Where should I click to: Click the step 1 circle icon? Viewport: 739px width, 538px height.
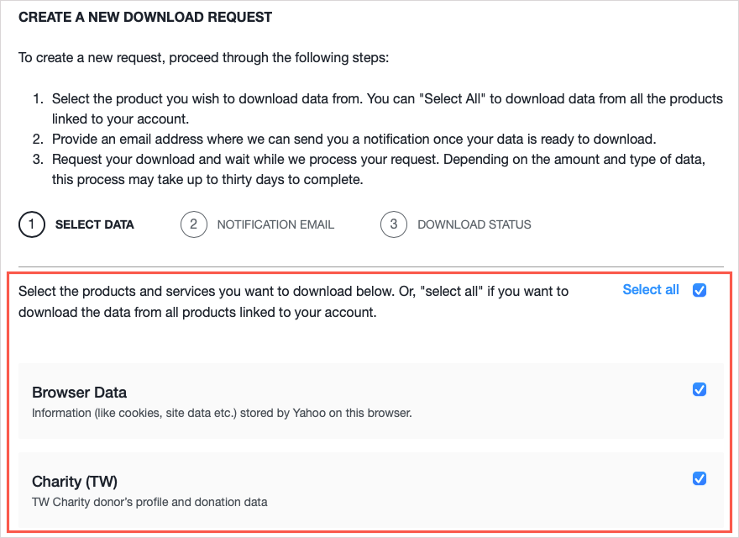[31, 224]
